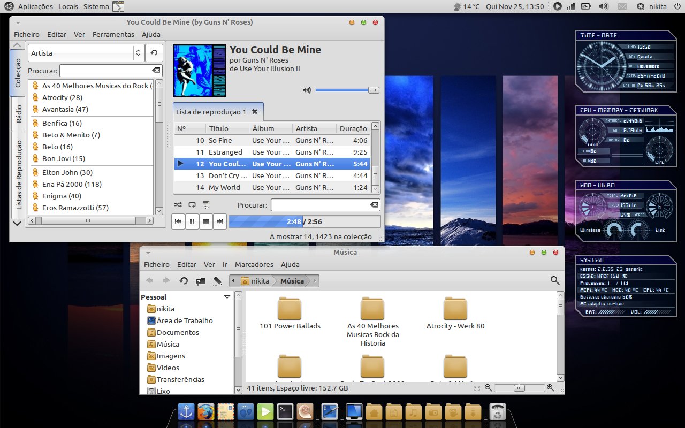Zoom in in the file manager
The height and width of the screenshot is (428, 685).
551,388
